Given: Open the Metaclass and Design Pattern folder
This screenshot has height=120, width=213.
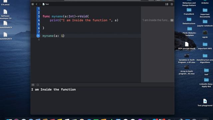Looking at the screenshot, I should 189,3.
